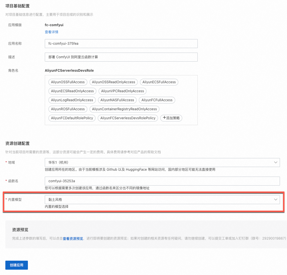Click the hint text beginning 您可以根据需要多次创建该应用

(97, 188)
